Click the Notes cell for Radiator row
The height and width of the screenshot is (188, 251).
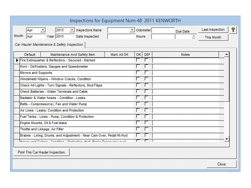coord(185,98)
